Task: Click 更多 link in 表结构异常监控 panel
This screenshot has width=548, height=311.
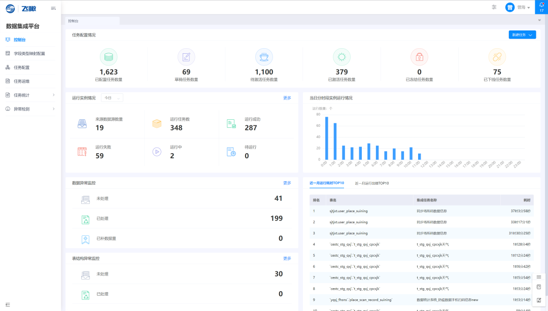Action: pos(287,259)
